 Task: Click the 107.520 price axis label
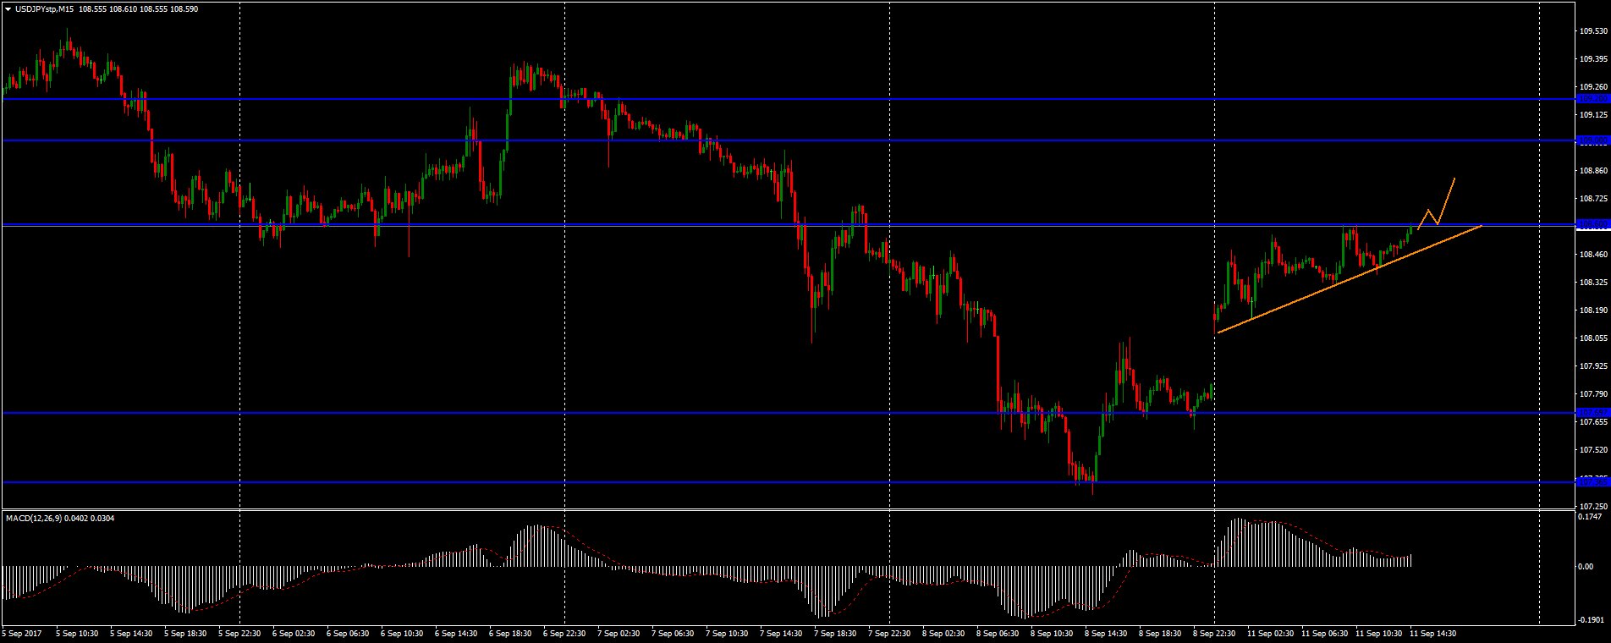pos(1592,449)
